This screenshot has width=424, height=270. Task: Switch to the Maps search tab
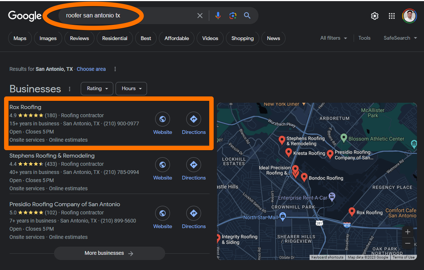20,39
